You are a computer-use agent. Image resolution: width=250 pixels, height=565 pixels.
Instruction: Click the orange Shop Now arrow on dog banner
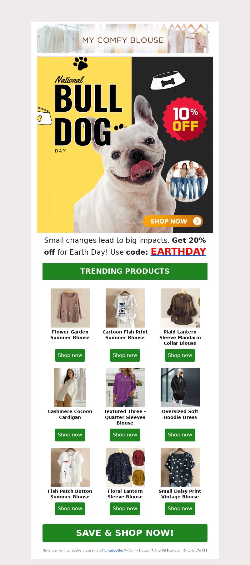point(173,221)
